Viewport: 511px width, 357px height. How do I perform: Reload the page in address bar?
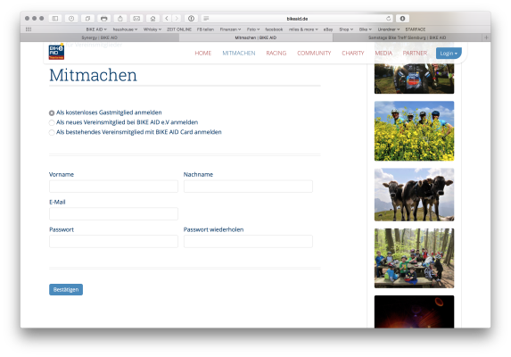point(388,19)
